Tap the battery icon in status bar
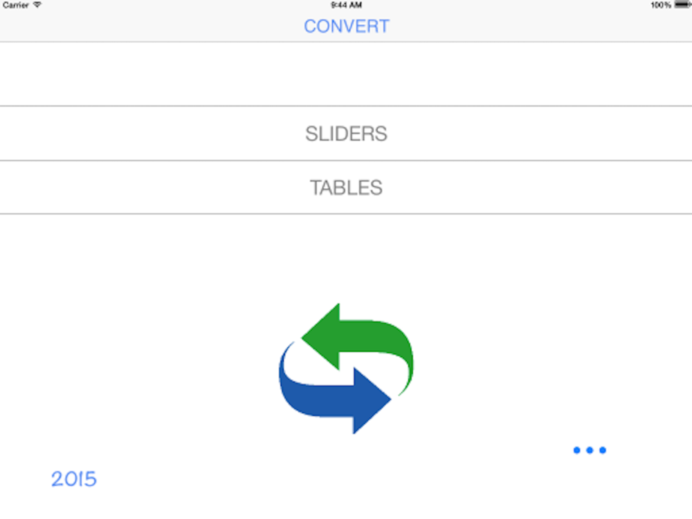 682,5
